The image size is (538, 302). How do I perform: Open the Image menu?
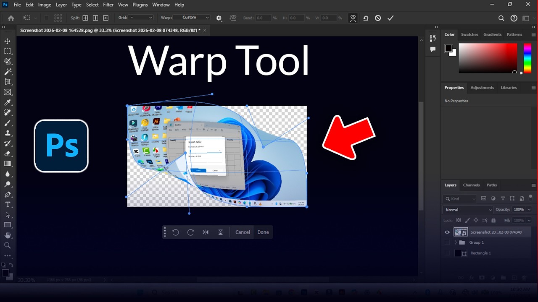pyautogui.click(x=45, y=5)
